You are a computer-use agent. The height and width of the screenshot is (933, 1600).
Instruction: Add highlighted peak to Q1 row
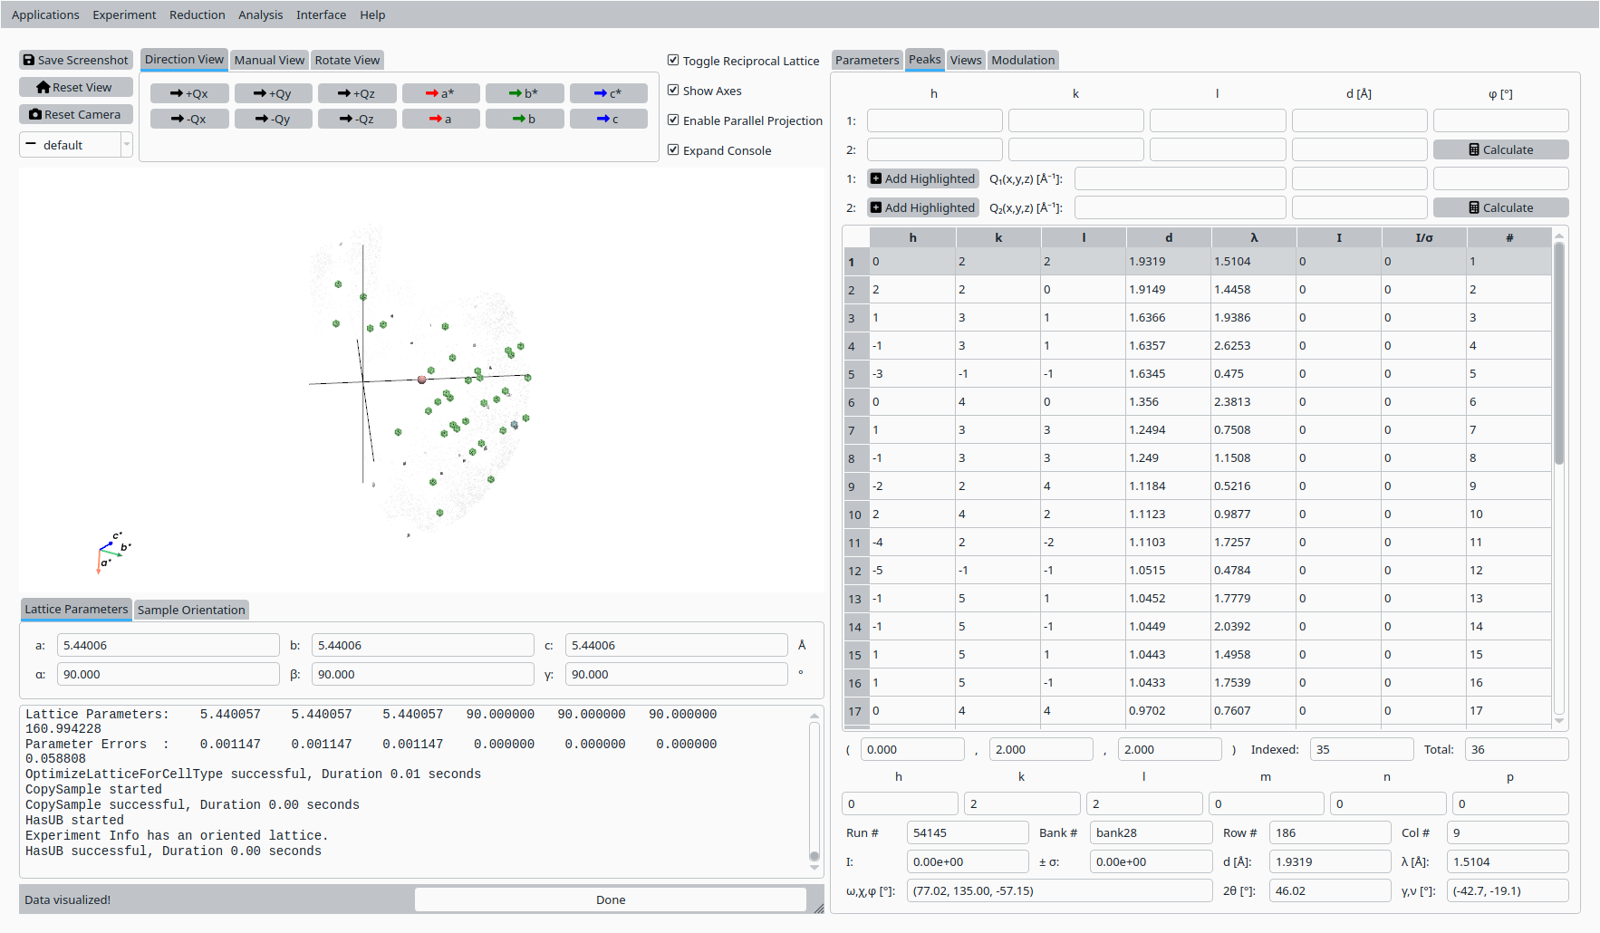pos(923,178)
